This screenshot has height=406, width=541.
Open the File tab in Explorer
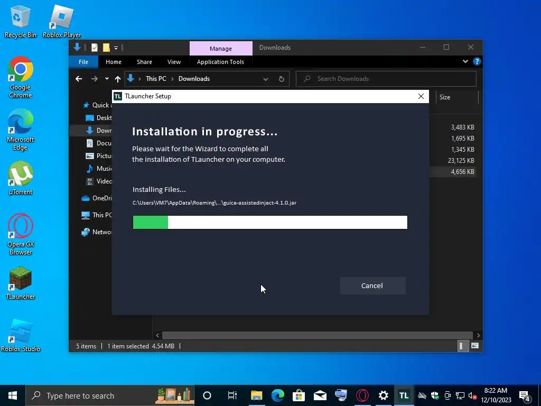click(x=83, y=62)
